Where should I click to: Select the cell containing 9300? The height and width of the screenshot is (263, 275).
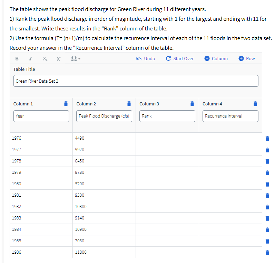(104, 195)
